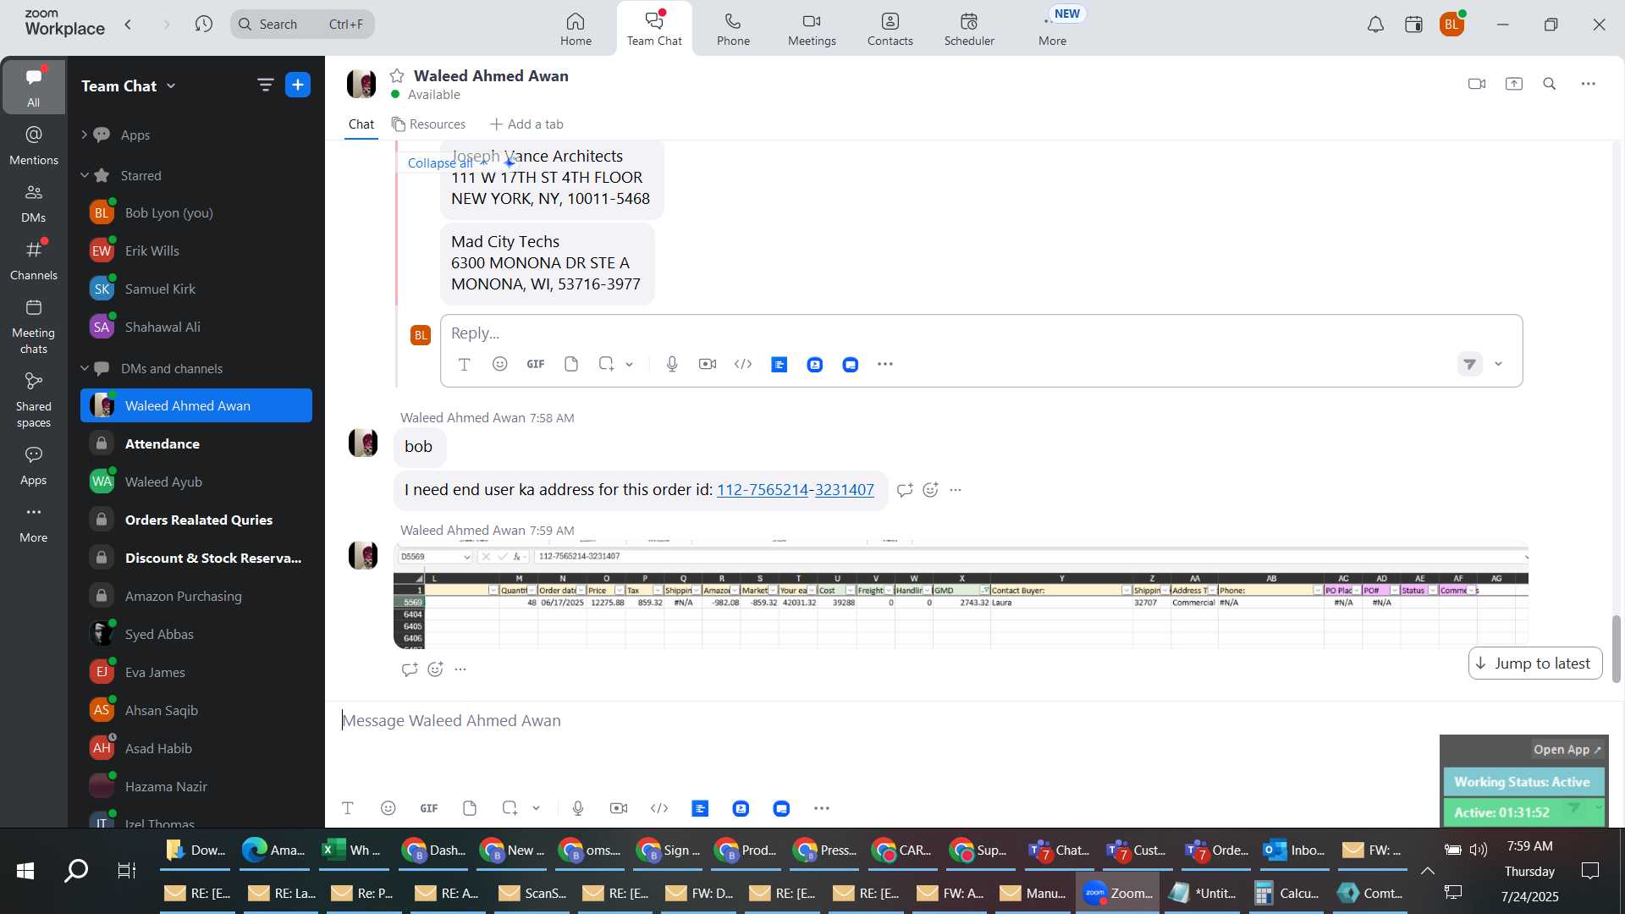Screen dimensions: 1625x914
Task: Open the Channels sidebar section
Action: click(34, 261)
